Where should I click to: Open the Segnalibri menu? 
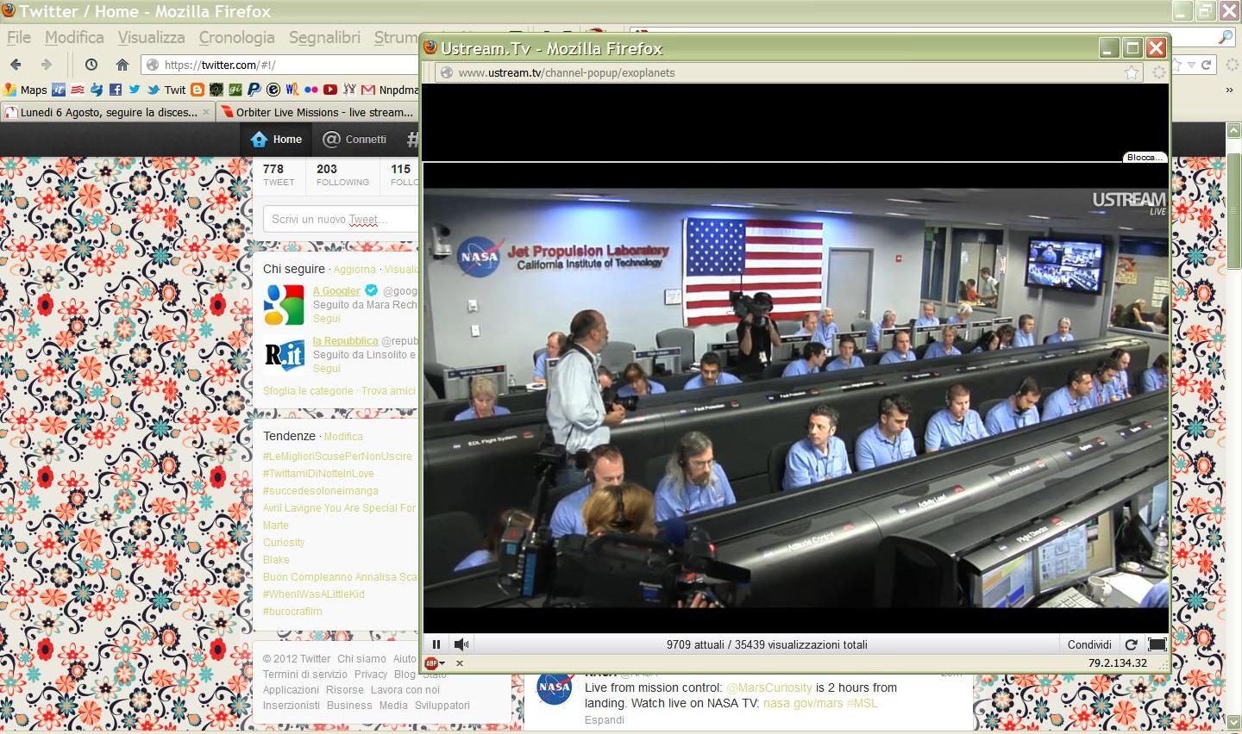(x=324, y=38)
